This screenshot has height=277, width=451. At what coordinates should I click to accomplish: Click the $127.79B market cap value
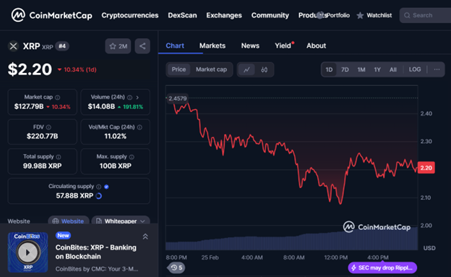pyautogui.click(x=29, y=106)
